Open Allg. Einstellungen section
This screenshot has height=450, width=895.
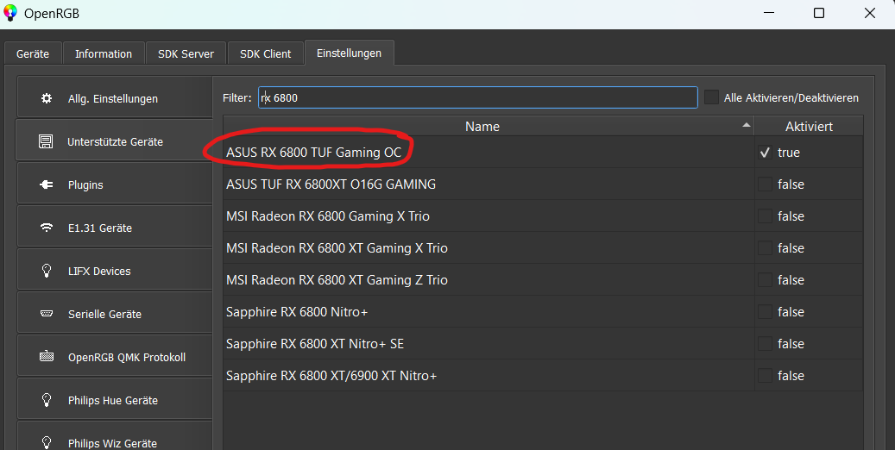click(115, 98)
